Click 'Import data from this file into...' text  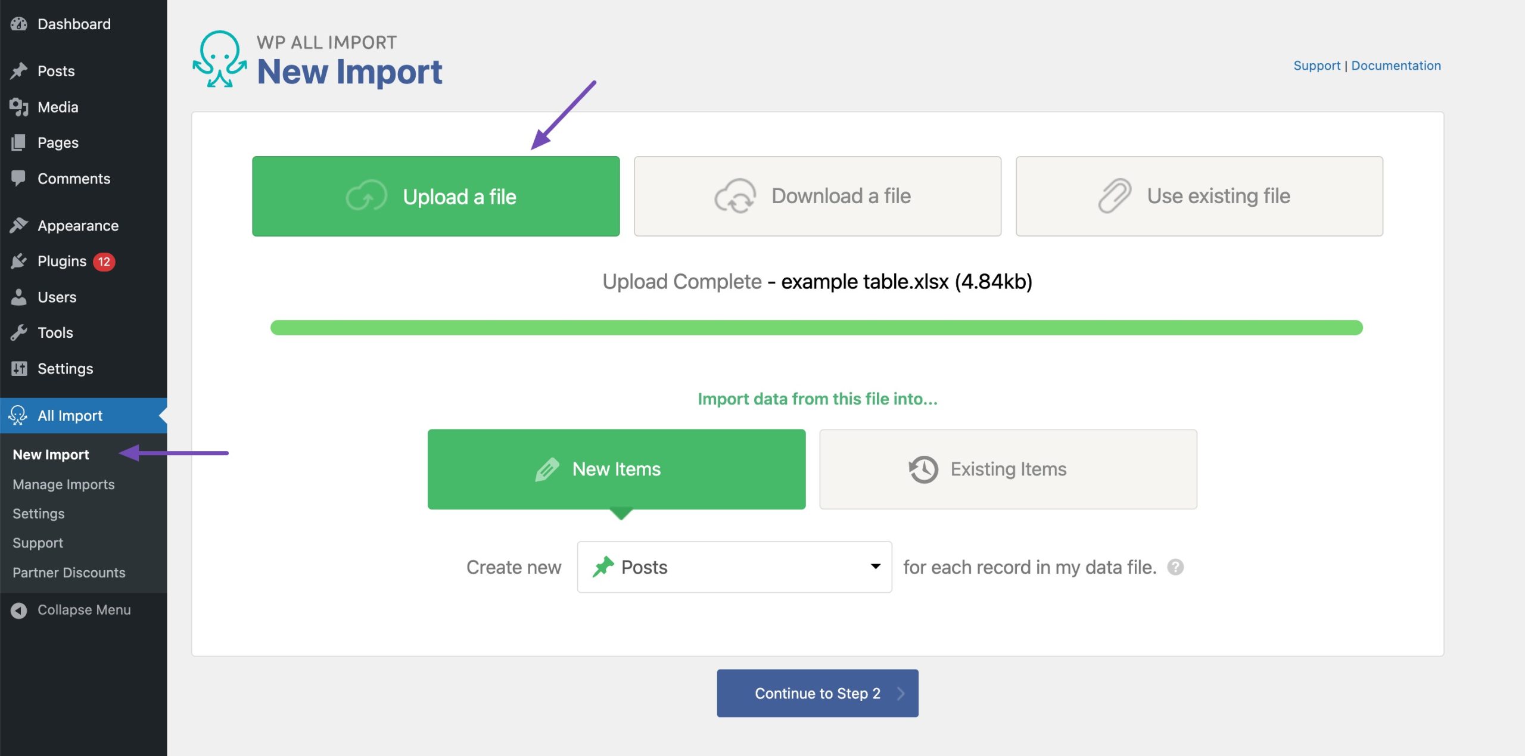(817, 399)
